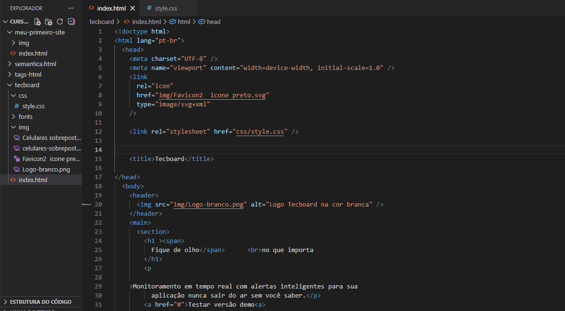Screen dimensions: 565x311
Task: Click the New Folder icon in Explorer
Action: 48,22
